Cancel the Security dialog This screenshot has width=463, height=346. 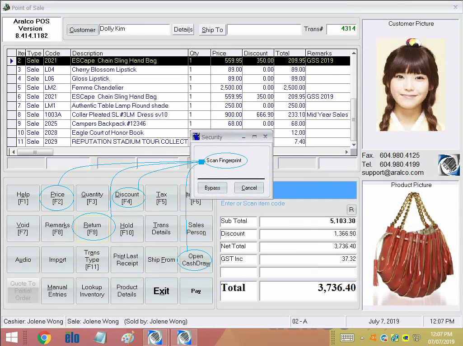(x=249, y=187)
